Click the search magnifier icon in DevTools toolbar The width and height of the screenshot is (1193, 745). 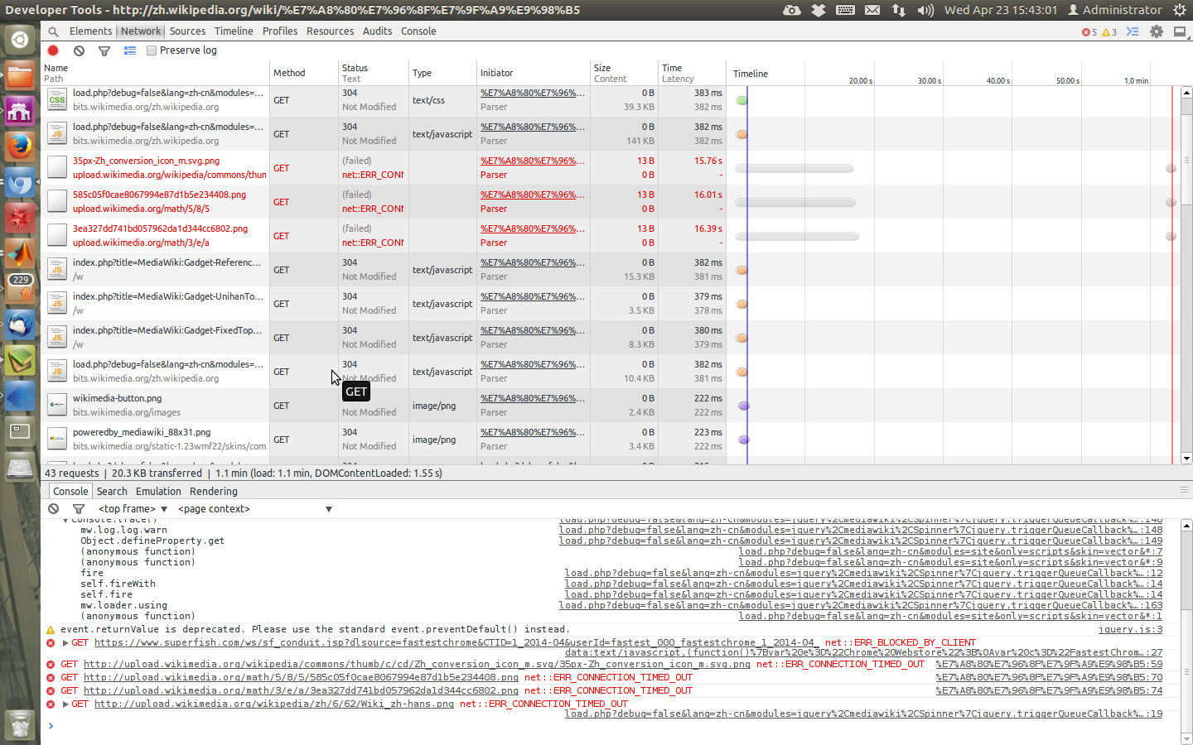tap(54, 31)
